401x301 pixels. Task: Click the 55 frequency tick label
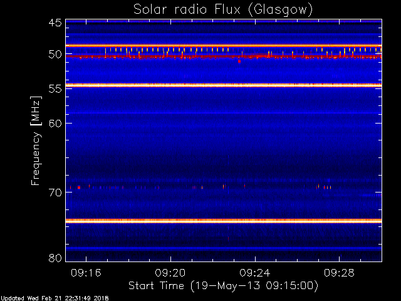[x=55, y=89]
